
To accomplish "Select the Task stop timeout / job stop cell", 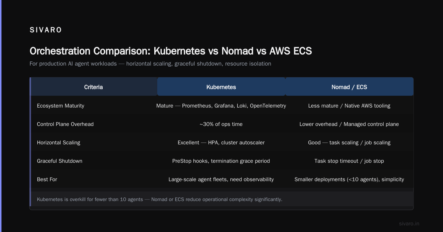I will pyautogui.click(x=349, y=161).
